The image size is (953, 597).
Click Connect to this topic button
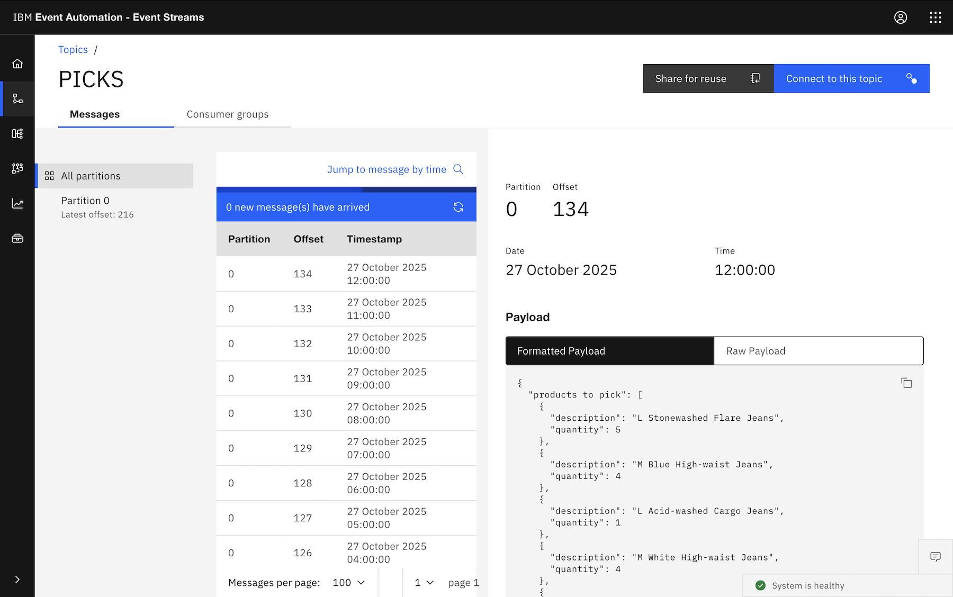coord(851,79)
